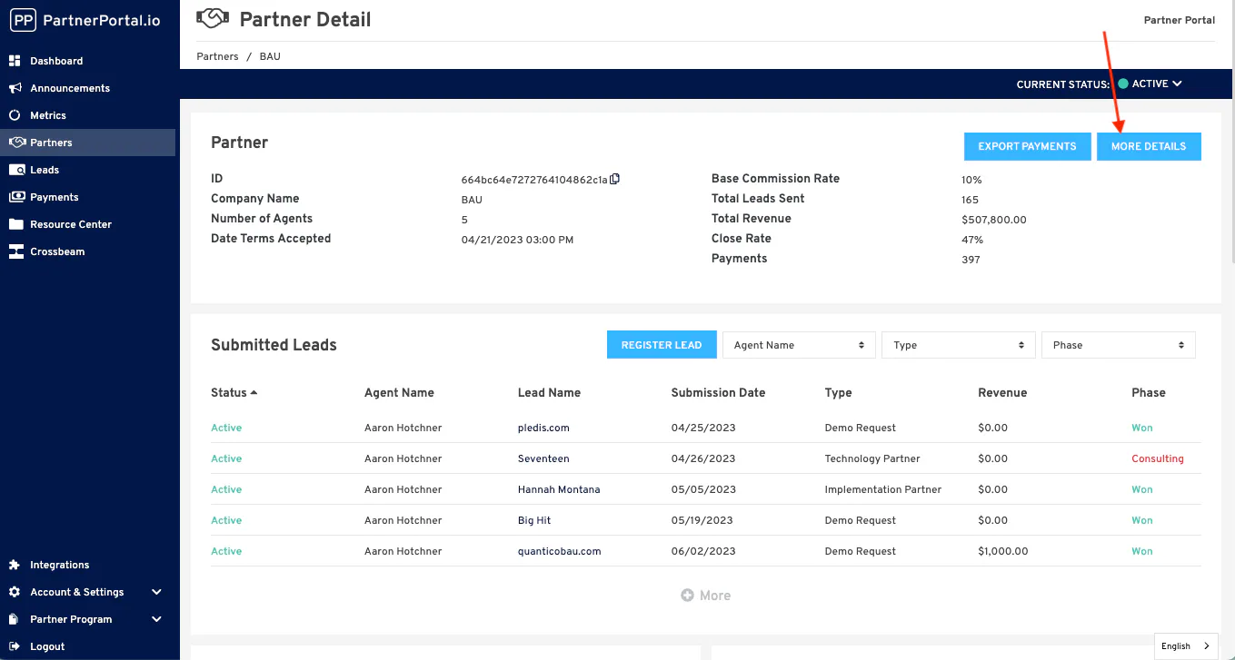This screenshot has width=1235, height=660.
Task: Click the Consulting phase in Seventeen row
Action: click(x=1158, y=458)
